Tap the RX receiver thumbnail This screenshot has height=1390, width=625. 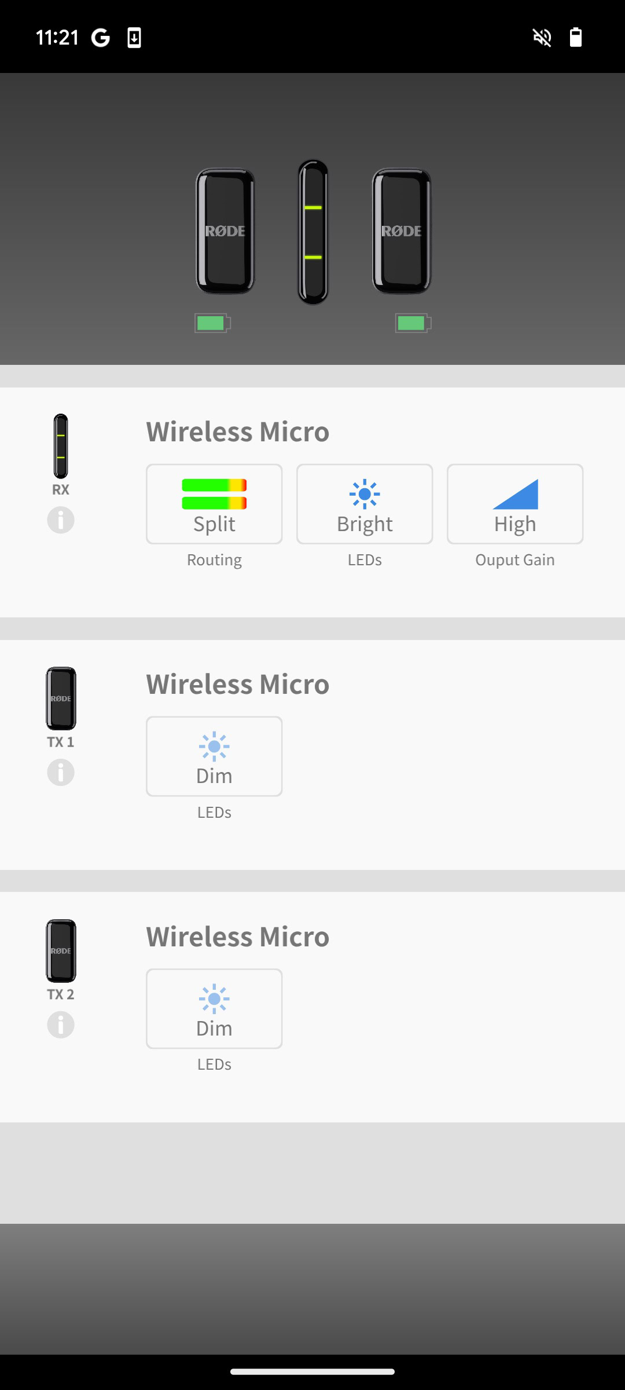point(61,446)
